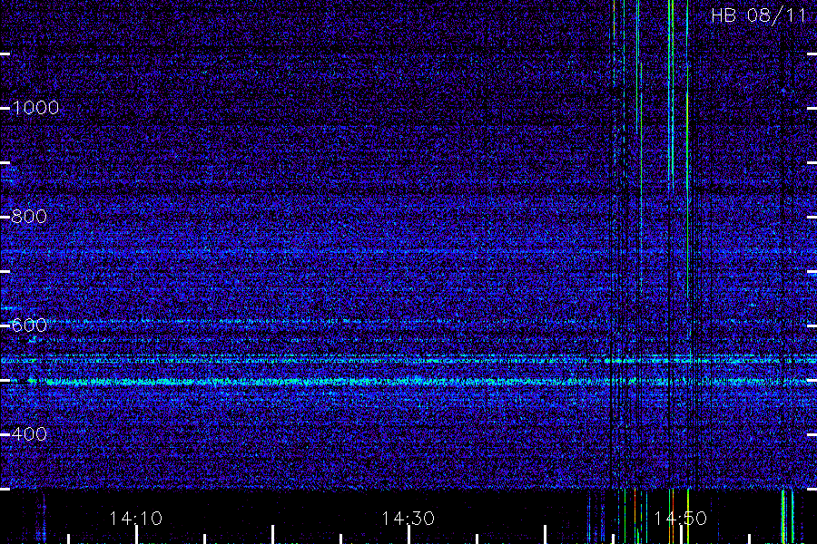Click the 1000 frequency axis label
This screenshot has width=817, height=544.
(35, 108)
